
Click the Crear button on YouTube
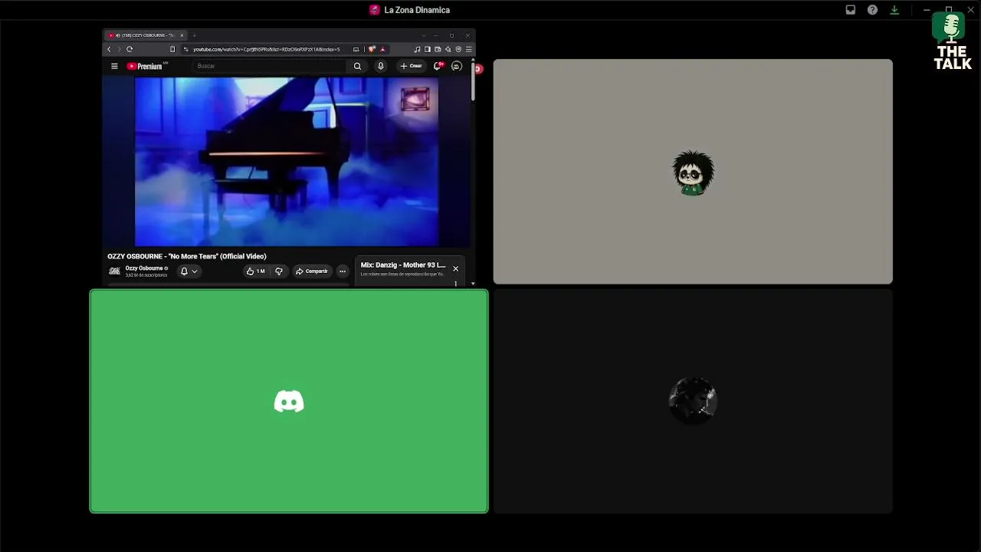tap(412, 66)
